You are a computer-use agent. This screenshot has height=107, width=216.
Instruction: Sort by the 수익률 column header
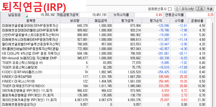(179, 21)
